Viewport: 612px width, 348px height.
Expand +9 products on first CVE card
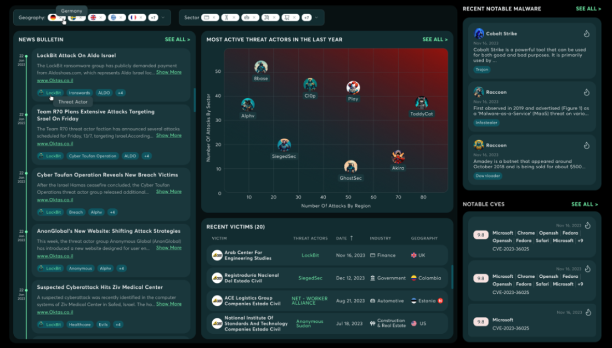(580, 241)
